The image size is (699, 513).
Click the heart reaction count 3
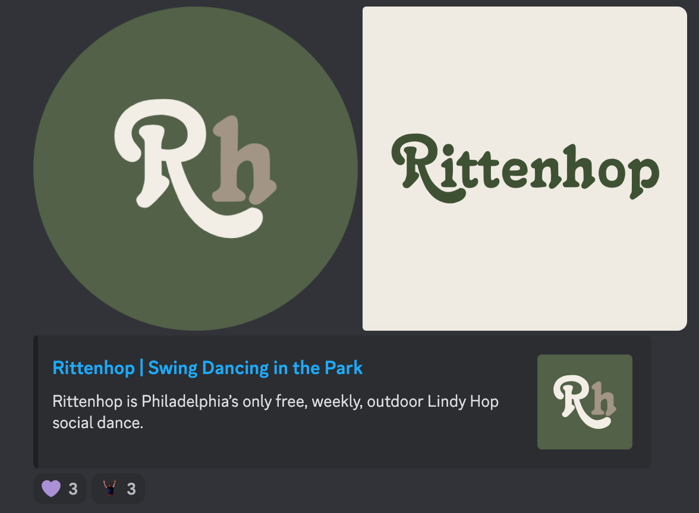(73, 489)
